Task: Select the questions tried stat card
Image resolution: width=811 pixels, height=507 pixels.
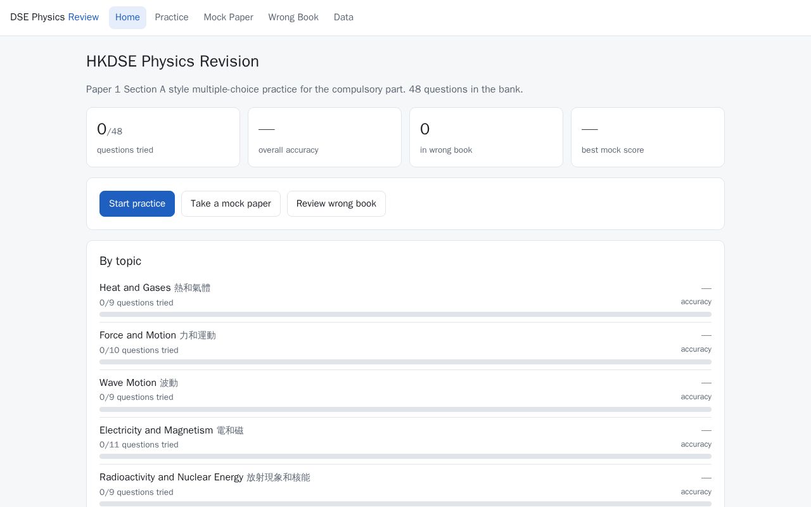Action: (163, 137)
